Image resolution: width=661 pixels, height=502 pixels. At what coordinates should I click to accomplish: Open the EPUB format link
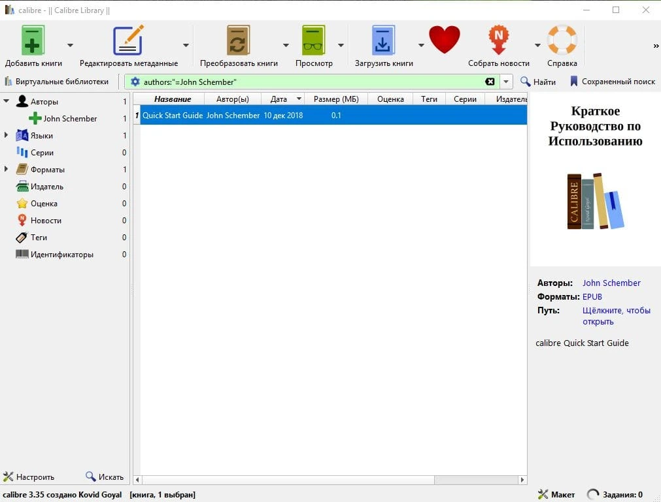[x=592, y=296]
